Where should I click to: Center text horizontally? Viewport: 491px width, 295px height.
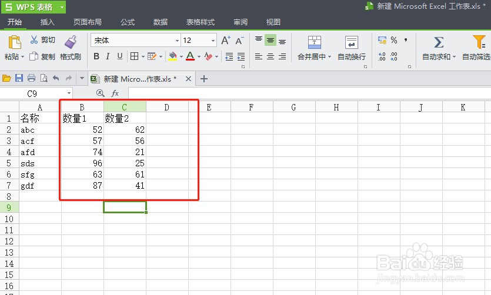(270, 56)
